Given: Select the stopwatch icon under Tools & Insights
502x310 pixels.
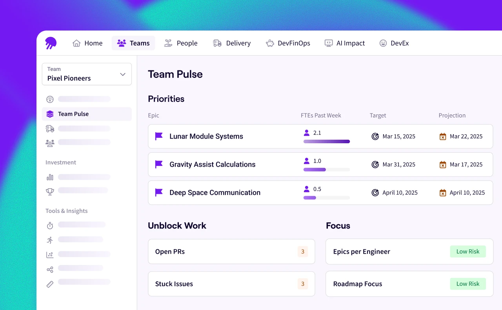Looking at the screenshot, I should [50, 225].
